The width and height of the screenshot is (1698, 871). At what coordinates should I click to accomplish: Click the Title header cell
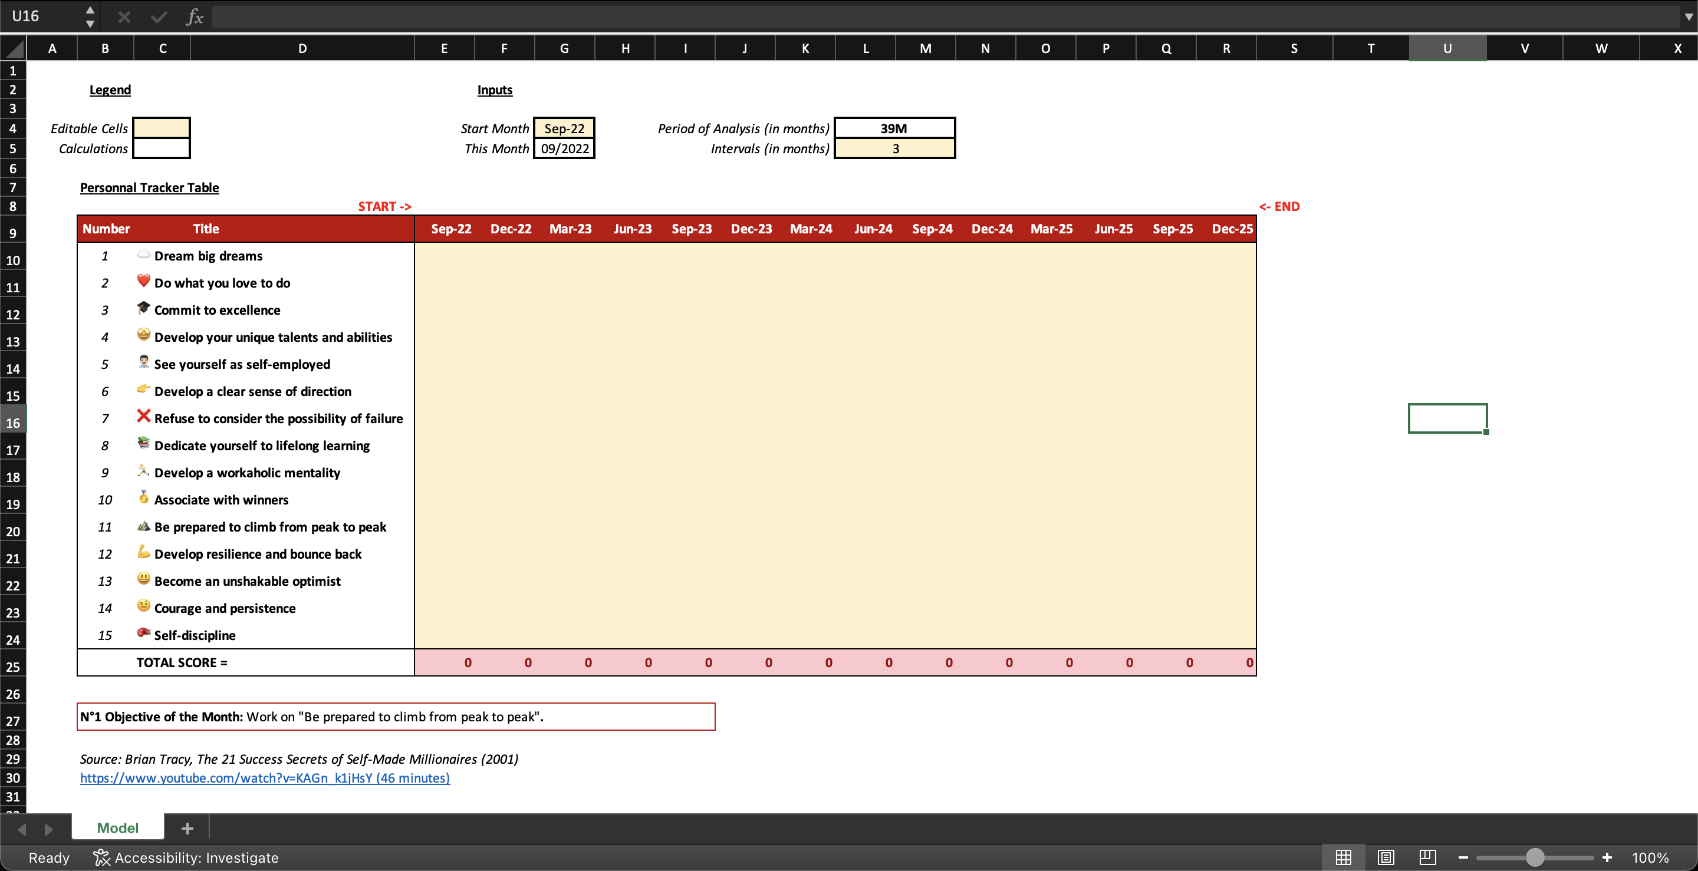click(206, 229)
